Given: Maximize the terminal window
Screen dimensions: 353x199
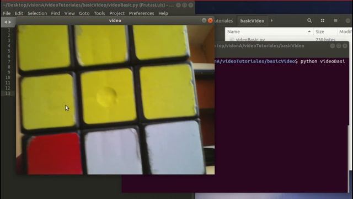Looking at the screenshot, I should 339,46.
